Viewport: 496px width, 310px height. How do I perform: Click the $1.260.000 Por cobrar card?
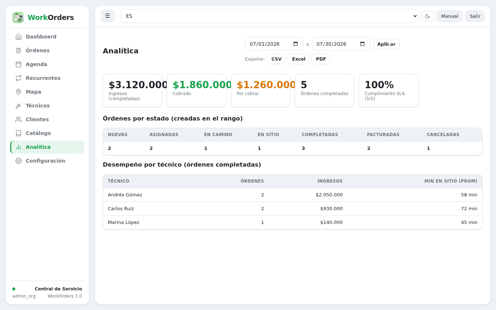(261, 90)
